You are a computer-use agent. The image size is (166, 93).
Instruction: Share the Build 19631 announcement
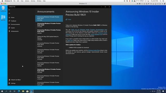pos(68,20)
